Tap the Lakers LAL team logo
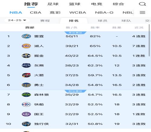The width and height of the screenshot is (151, 132). (26, 46)
